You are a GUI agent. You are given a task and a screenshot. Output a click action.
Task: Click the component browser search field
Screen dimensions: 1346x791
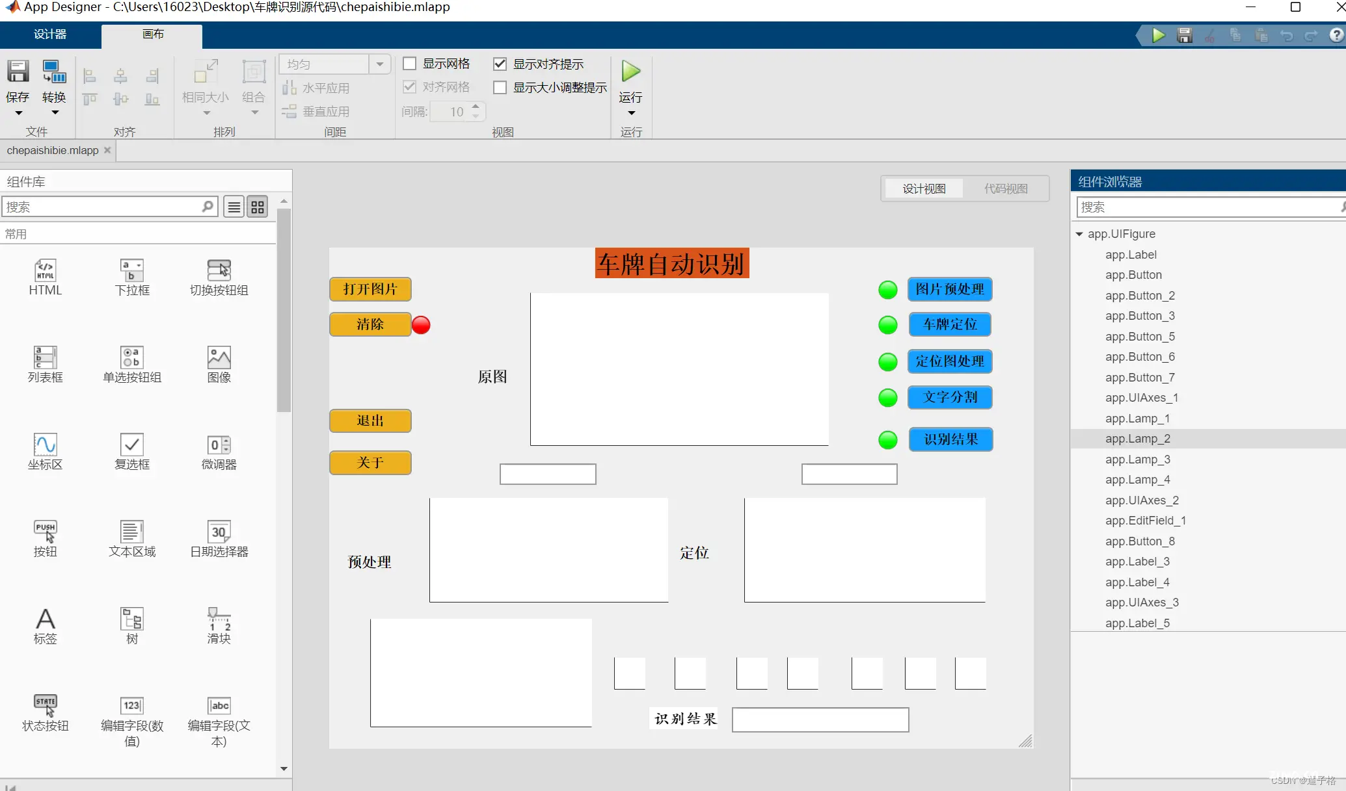[1211, 207]
